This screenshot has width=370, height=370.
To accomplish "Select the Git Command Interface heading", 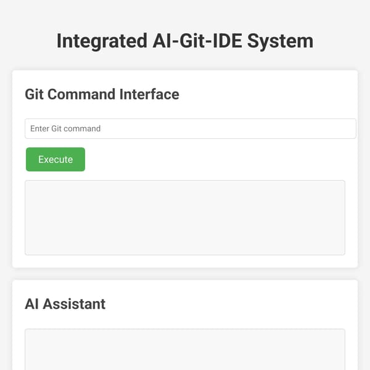I will [102, 94].
